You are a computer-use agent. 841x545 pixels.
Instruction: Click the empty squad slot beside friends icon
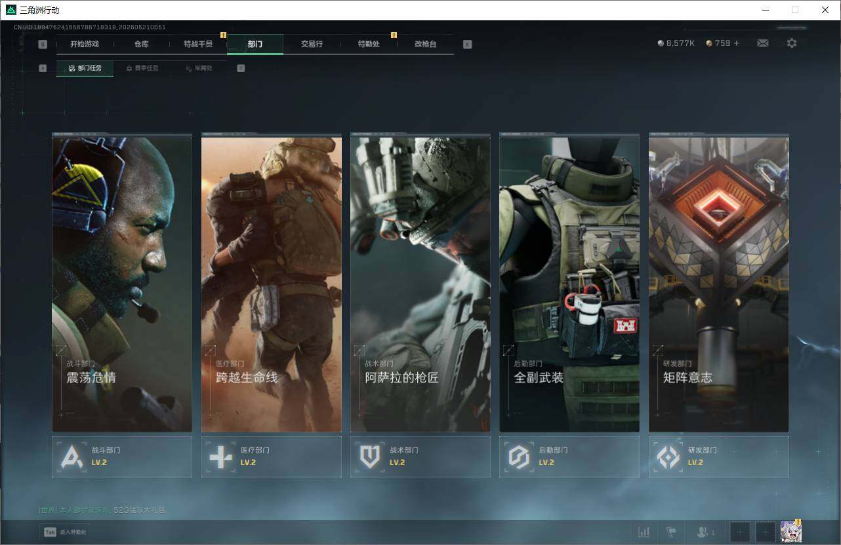740,532
